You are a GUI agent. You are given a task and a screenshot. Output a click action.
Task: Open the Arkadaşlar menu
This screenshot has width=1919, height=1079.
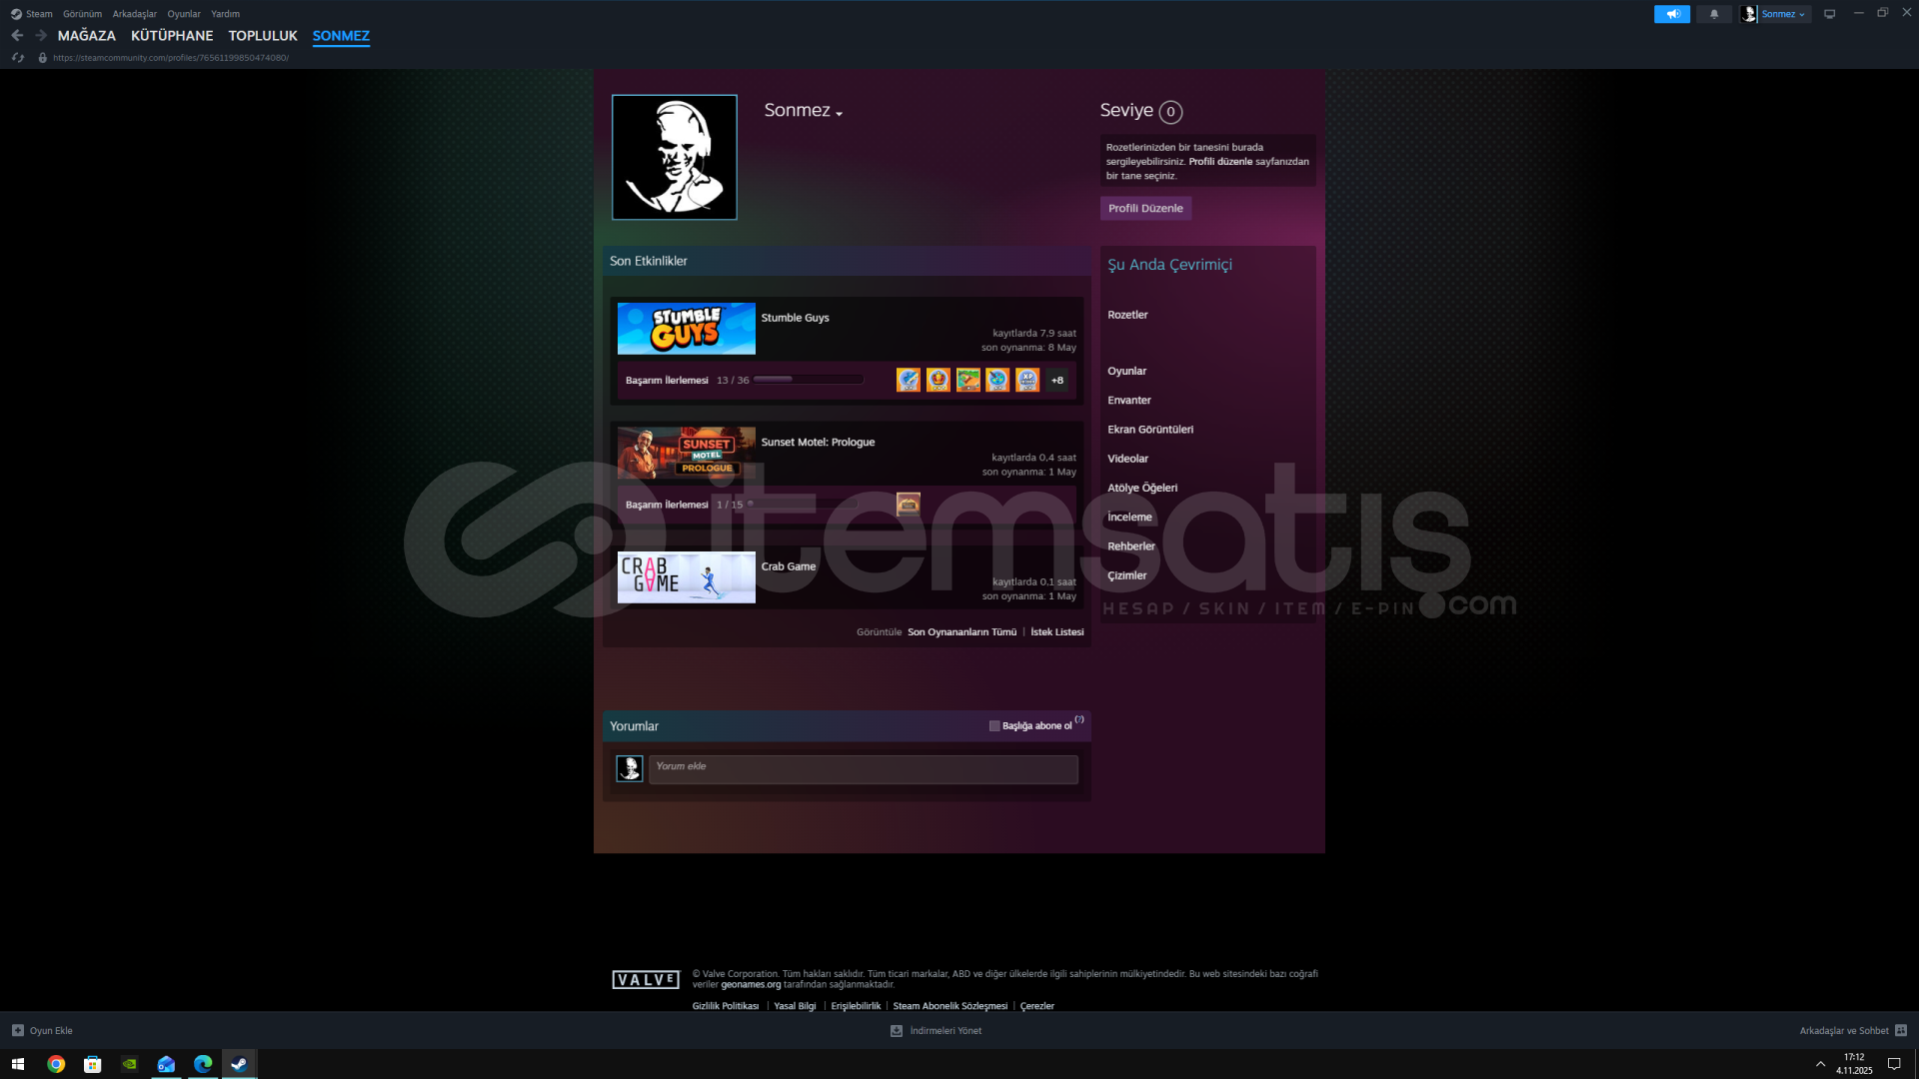pos(134,14)
